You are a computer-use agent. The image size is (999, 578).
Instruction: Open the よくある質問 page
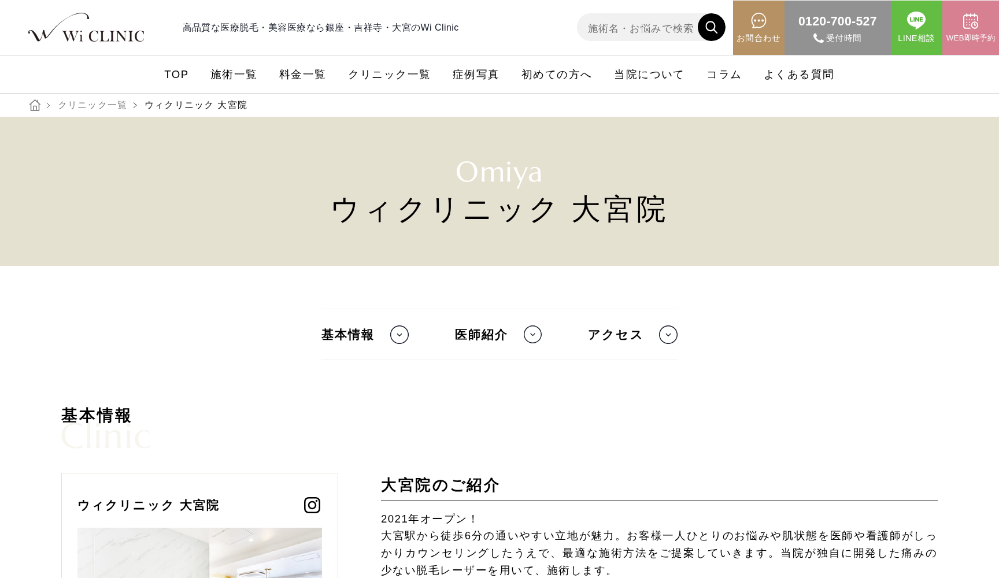(799, 74)
